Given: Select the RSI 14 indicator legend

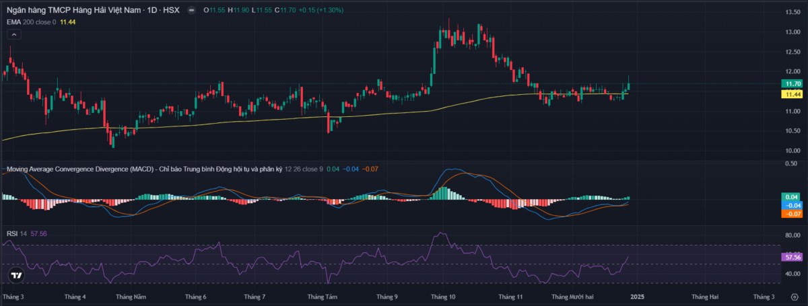Looking at the screenshot, I should click(17, 233).
